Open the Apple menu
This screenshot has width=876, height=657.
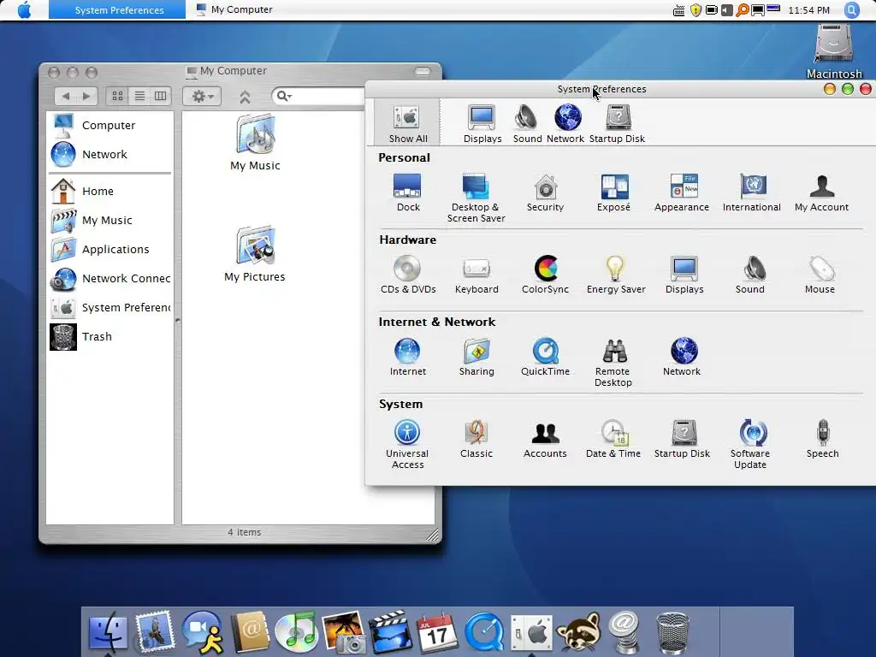[x=24, y=9]
